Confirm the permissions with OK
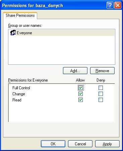123x151 pixels. pyautogui.click(x=53, y=144)
